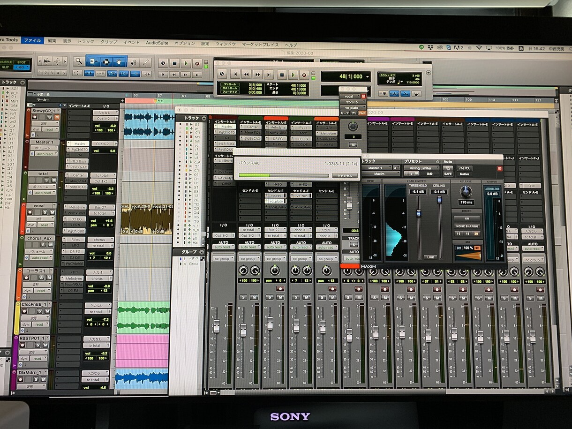Image resolution: width=572 pixels, height=429 pixels.
Task: Open the Melodyne insert on the vocal track
Action: 75,207
